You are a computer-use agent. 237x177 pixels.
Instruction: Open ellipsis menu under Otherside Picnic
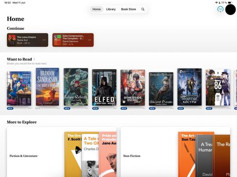[143, 108]
